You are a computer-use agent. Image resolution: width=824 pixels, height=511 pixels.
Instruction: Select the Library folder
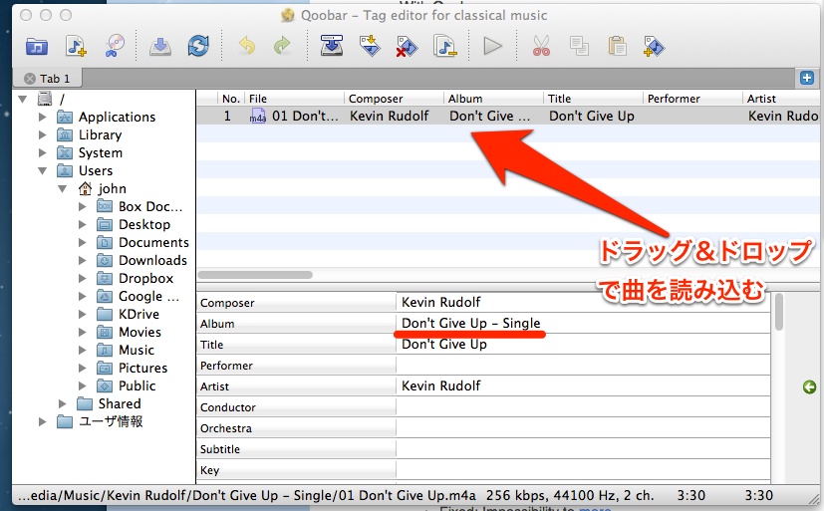(x=100, y=134)
